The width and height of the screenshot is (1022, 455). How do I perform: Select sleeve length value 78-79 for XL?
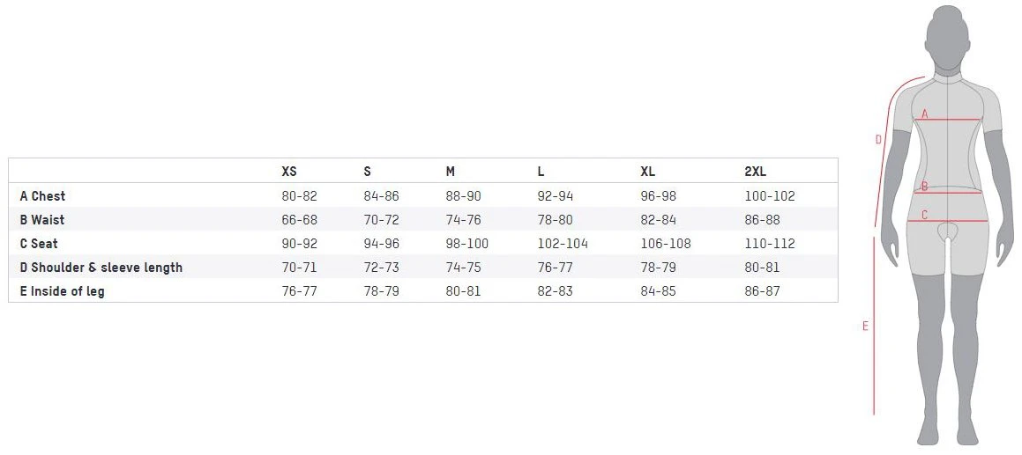pos(658,267)
